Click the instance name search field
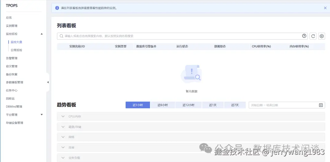The image size is (330, 162). coord(182,36)
